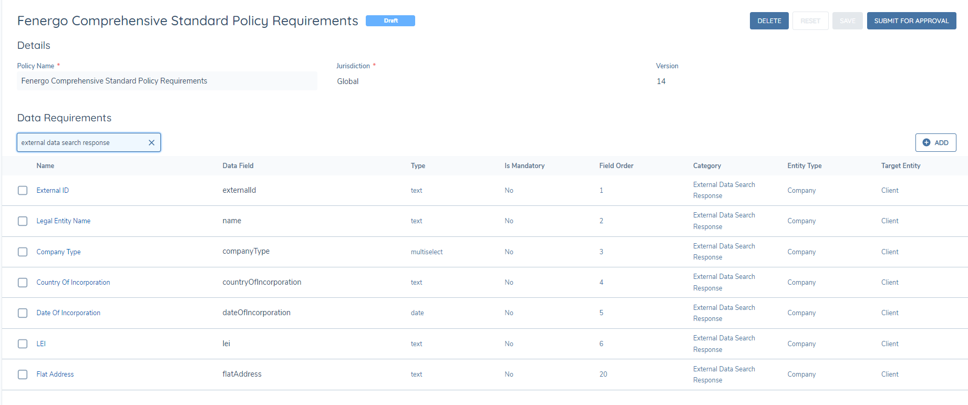Click the externalId data field cell

(239, 190)
